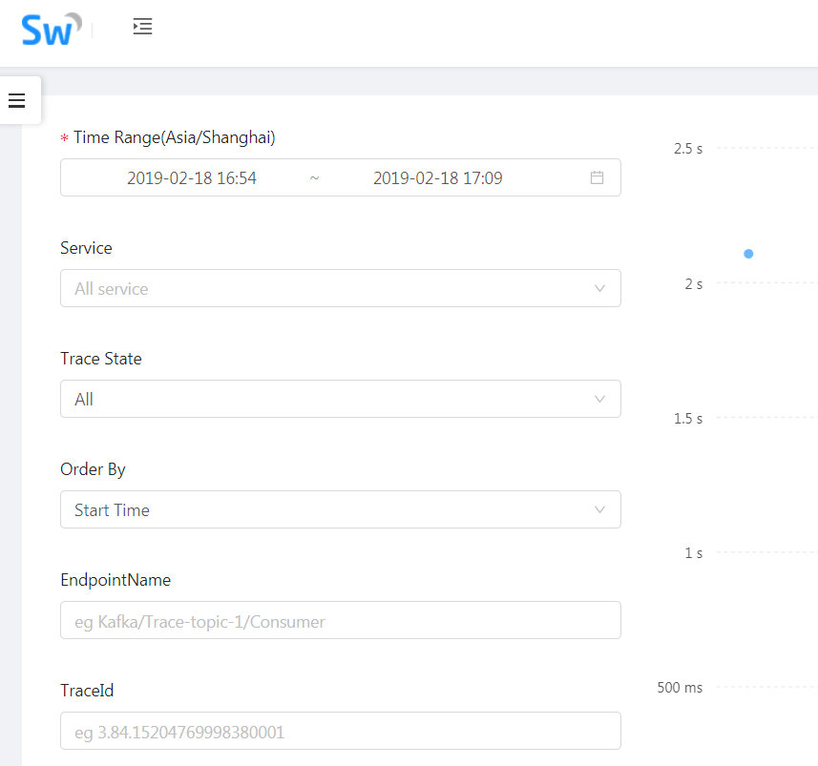
Task: Click the blue trace point on the scatter chart
Action: (747, 253)
